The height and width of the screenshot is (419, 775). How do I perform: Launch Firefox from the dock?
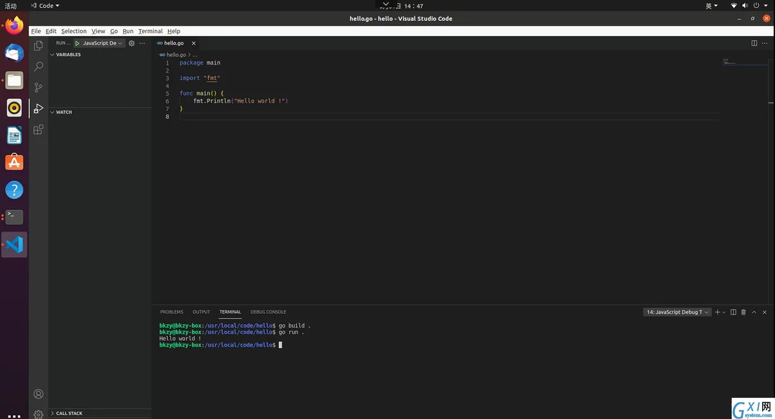click(14, 26)
